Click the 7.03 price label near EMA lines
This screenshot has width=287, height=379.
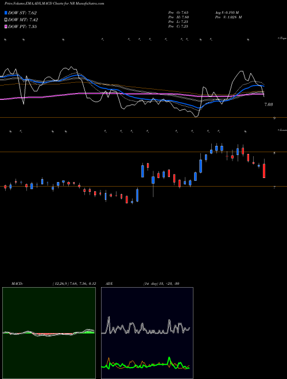tap(269, 105)
